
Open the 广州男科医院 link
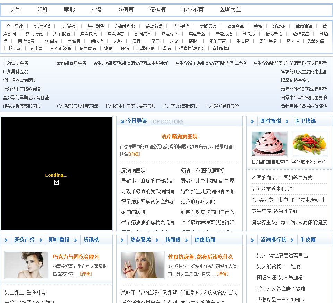click(x=15, y=71)
